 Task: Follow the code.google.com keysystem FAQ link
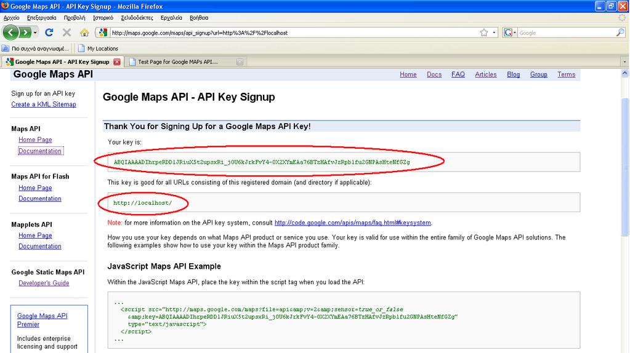click(x=352, y=223)
